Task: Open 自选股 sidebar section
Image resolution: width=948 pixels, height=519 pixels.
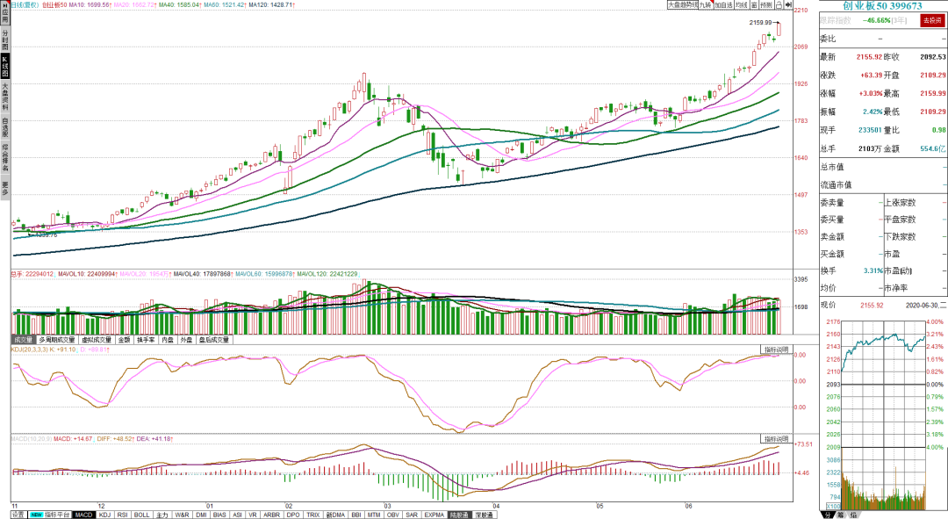Action: [x=5, y=127]
